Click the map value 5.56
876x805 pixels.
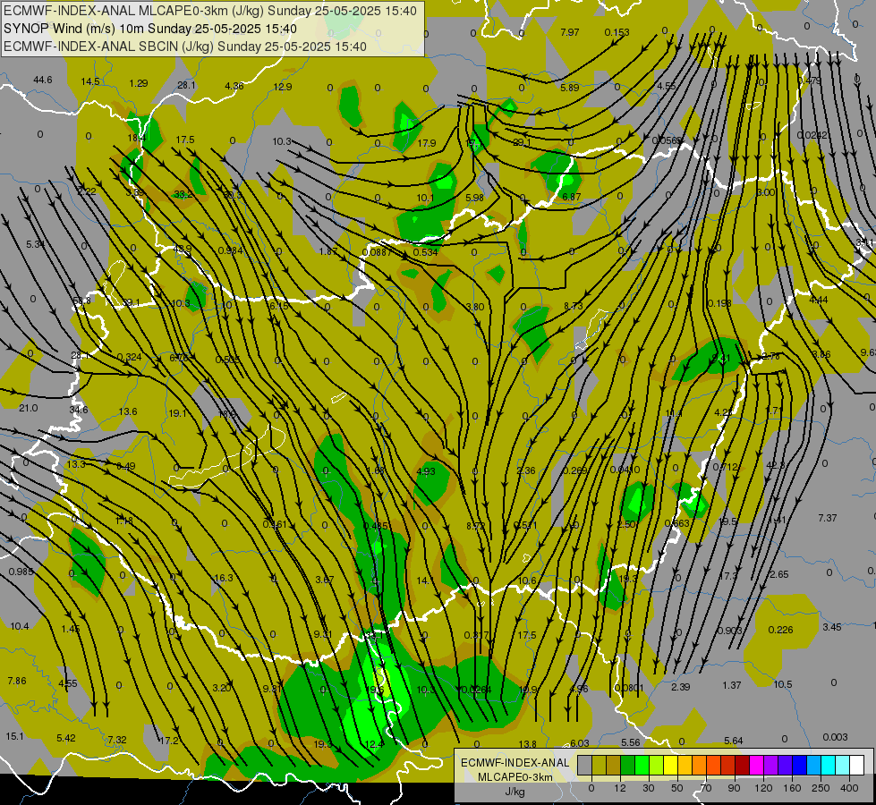click(631, 742)
